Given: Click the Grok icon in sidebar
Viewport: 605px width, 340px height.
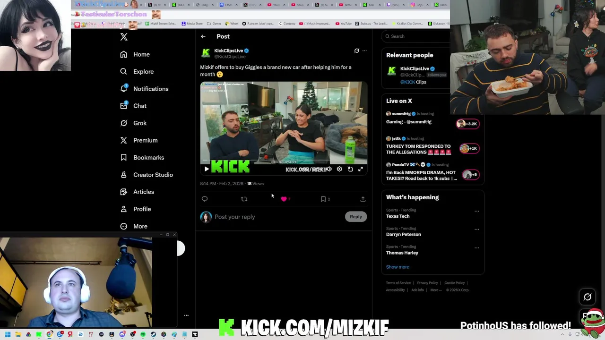Looking at the screenshot, I should tap(124, 123).
